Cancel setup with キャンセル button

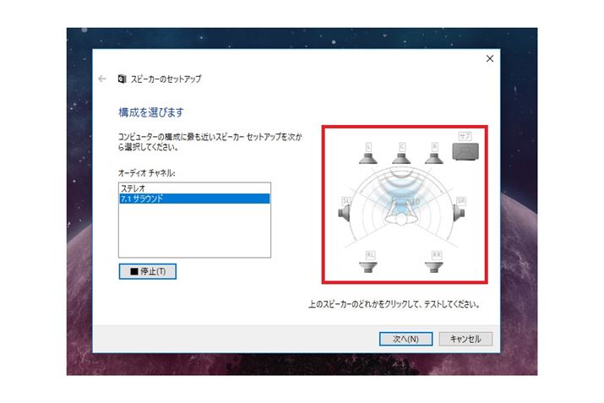tap(465, 339)
